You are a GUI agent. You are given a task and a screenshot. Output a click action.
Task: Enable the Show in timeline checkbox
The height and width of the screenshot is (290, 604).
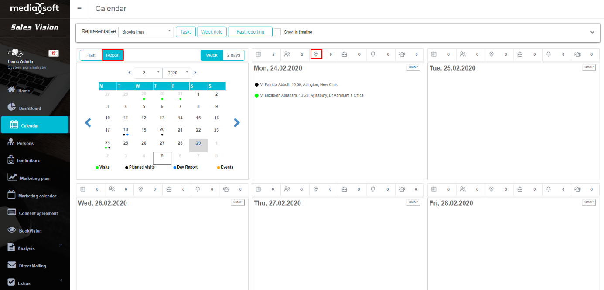tap(277, 32)
